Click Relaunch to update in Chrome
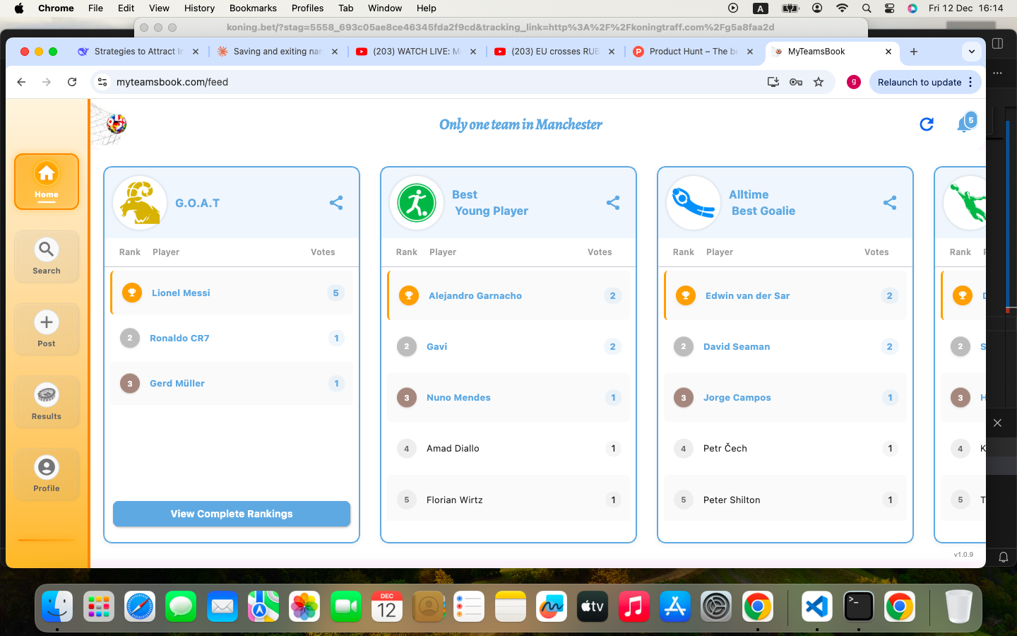Screen dimensions: 1017x636 coord(920,82)
